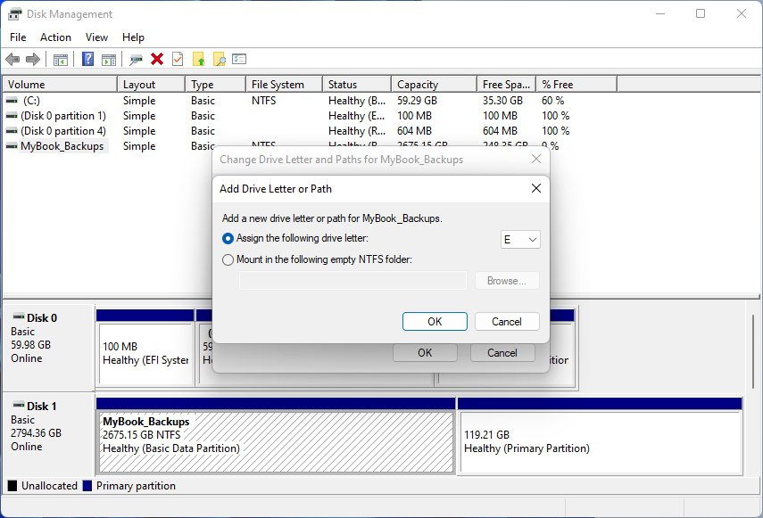This screenshot has width=763, height=518.
Task: Click the Back arrow toolbar icon
Action: (x=12, y=59)
